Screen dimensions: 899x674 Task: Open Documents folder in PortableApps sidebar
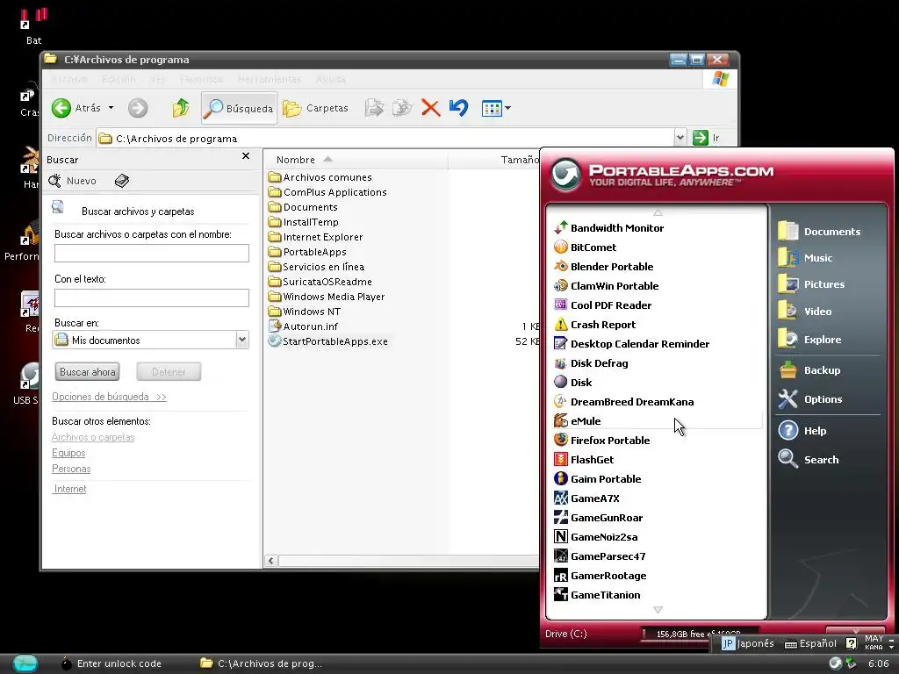click(819, 232)
